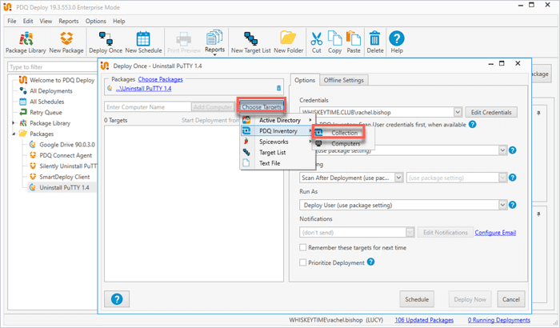
Task: Open the Choose Packages link
Action: [160, 79]
